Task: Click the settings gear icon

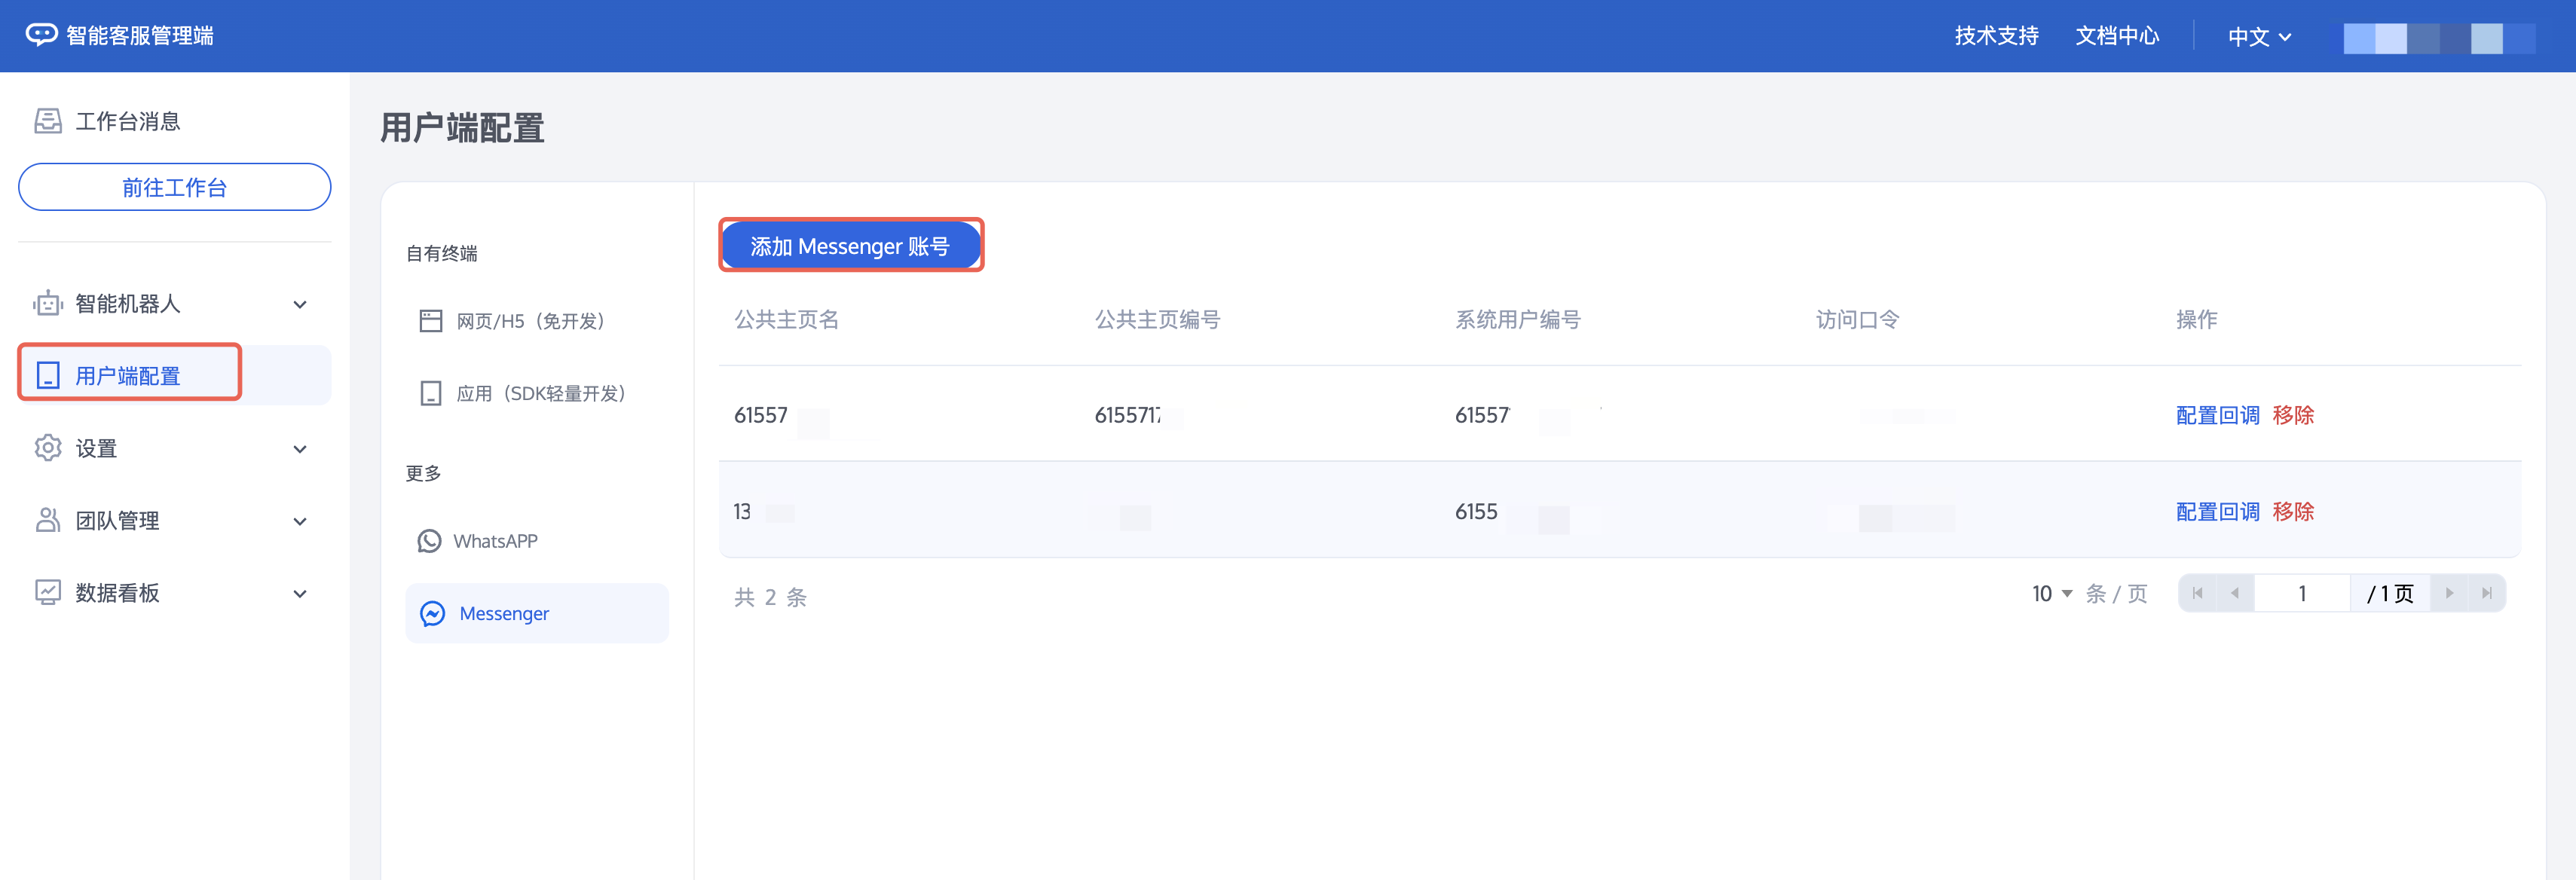Action: pos(47,448)
